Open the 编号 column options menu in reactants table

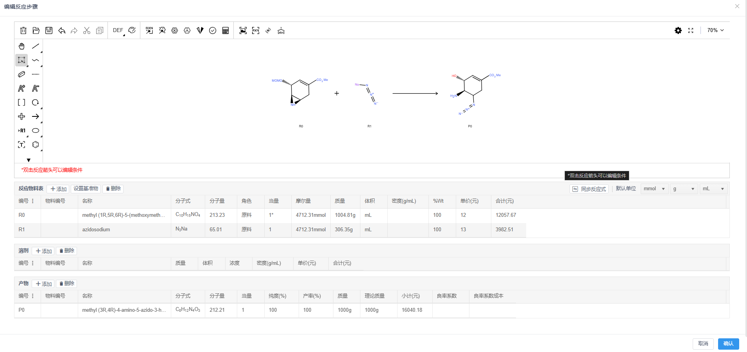point(33,201)
